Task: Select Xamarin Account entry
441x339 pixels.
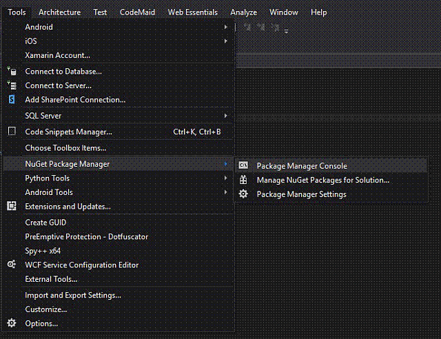Action: point(57,55)
